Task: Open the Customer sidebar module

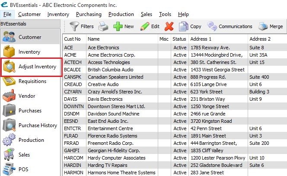Action: click(30, 37)
